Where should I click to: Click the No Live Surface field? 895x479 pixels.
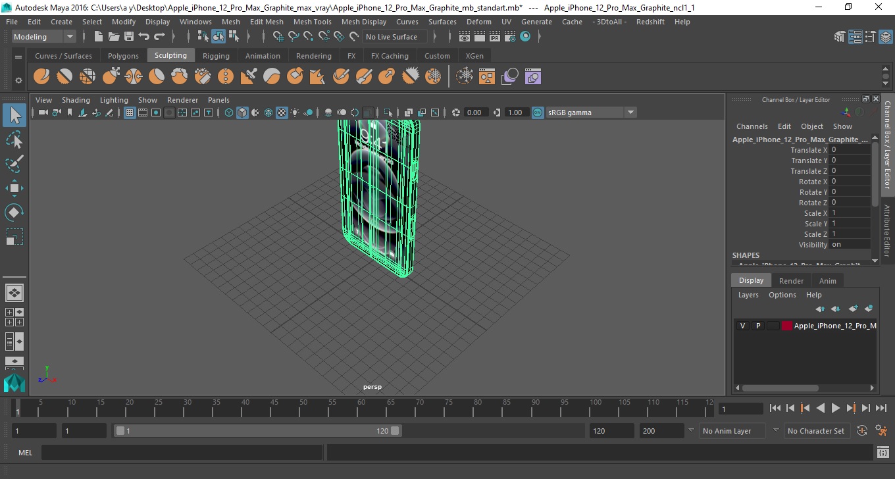pos(394,37)
